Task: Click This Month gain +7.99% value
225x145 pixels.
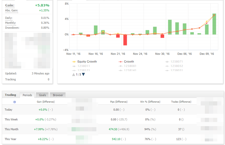Action: pos(39,129)
